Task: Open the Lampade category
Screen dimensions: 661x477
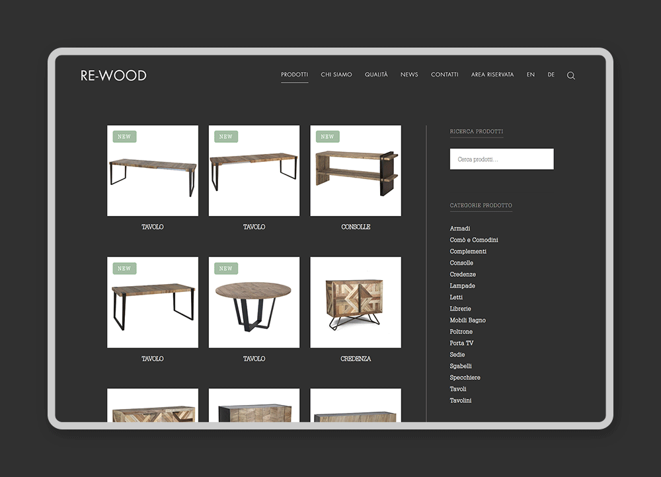Action: [462, 285]
